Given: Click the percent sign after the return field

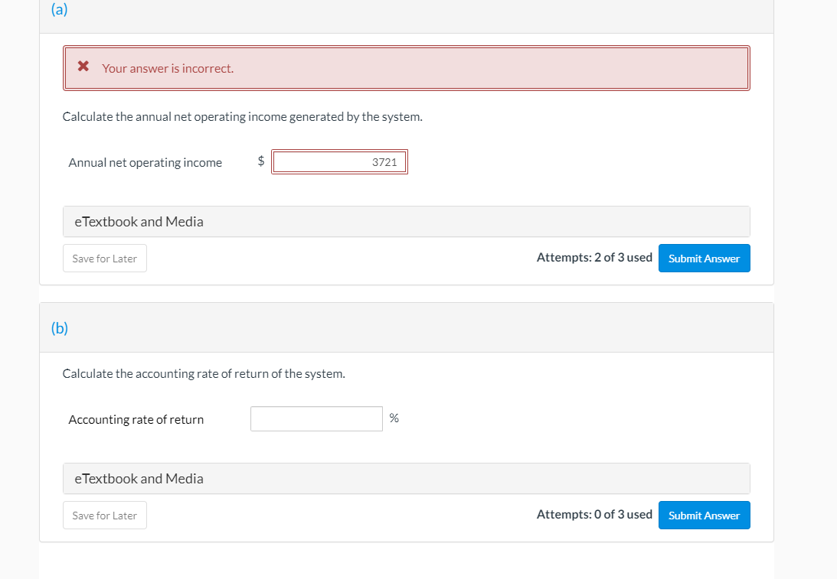Looking at the screenshot, I should pyautogui.click(x=394, y=418).
